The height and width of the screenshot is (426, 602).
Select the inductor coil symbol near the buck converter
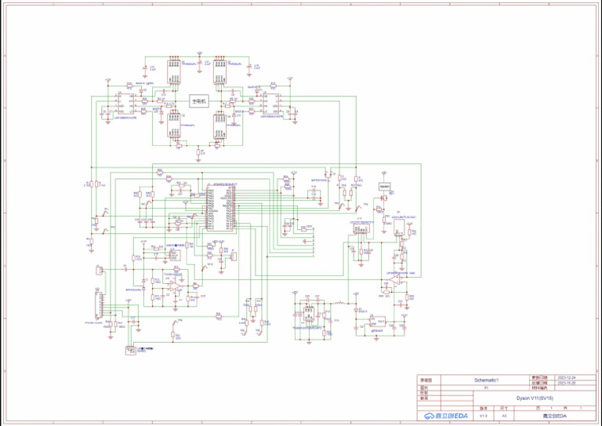pos(339,304)
